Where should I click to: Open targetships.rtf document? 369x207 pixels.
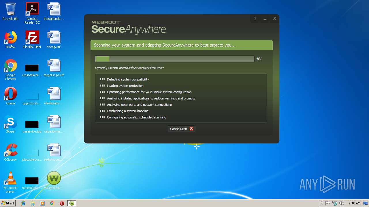[54, 68]
